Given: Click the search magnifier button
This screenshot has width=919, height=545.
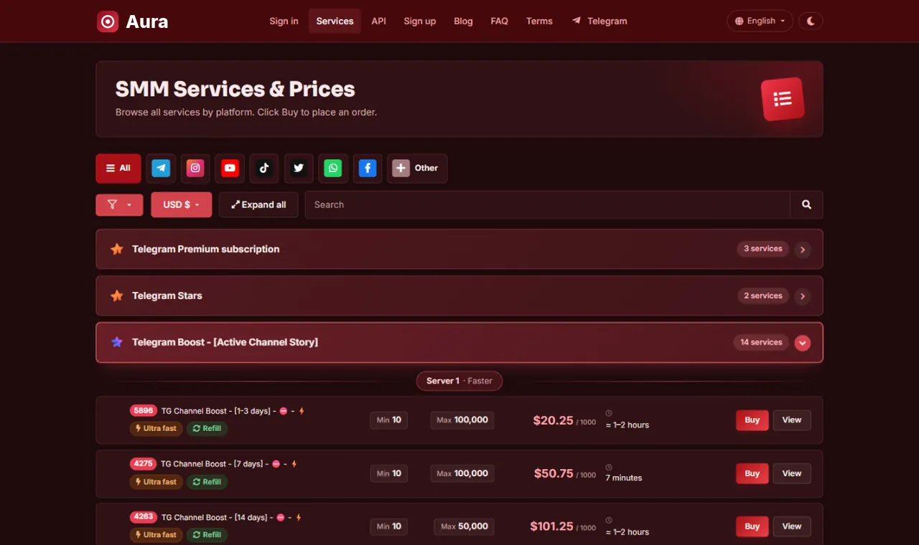Looking at the screenshot, I should (x=806, y=204).
